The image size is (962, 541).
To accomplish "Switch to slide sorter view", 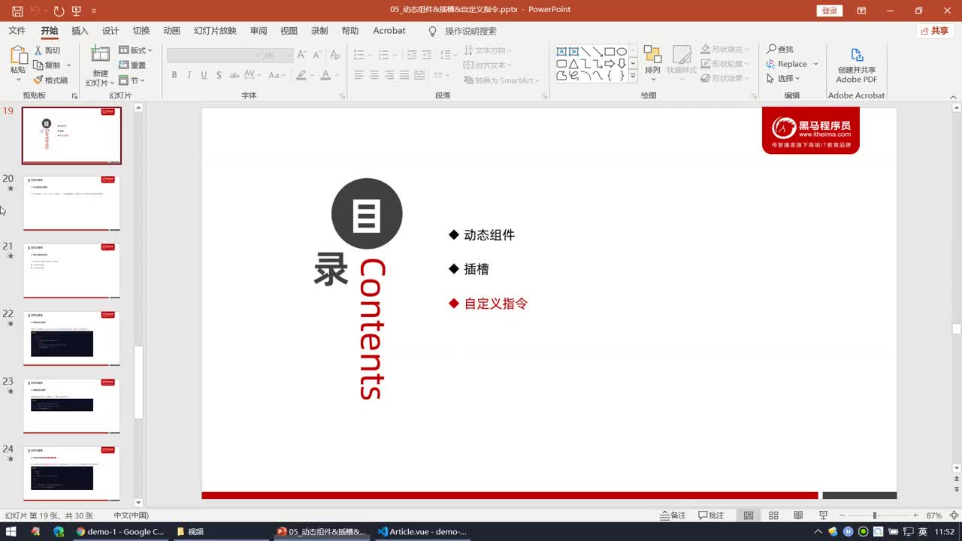I will point(773,515).
